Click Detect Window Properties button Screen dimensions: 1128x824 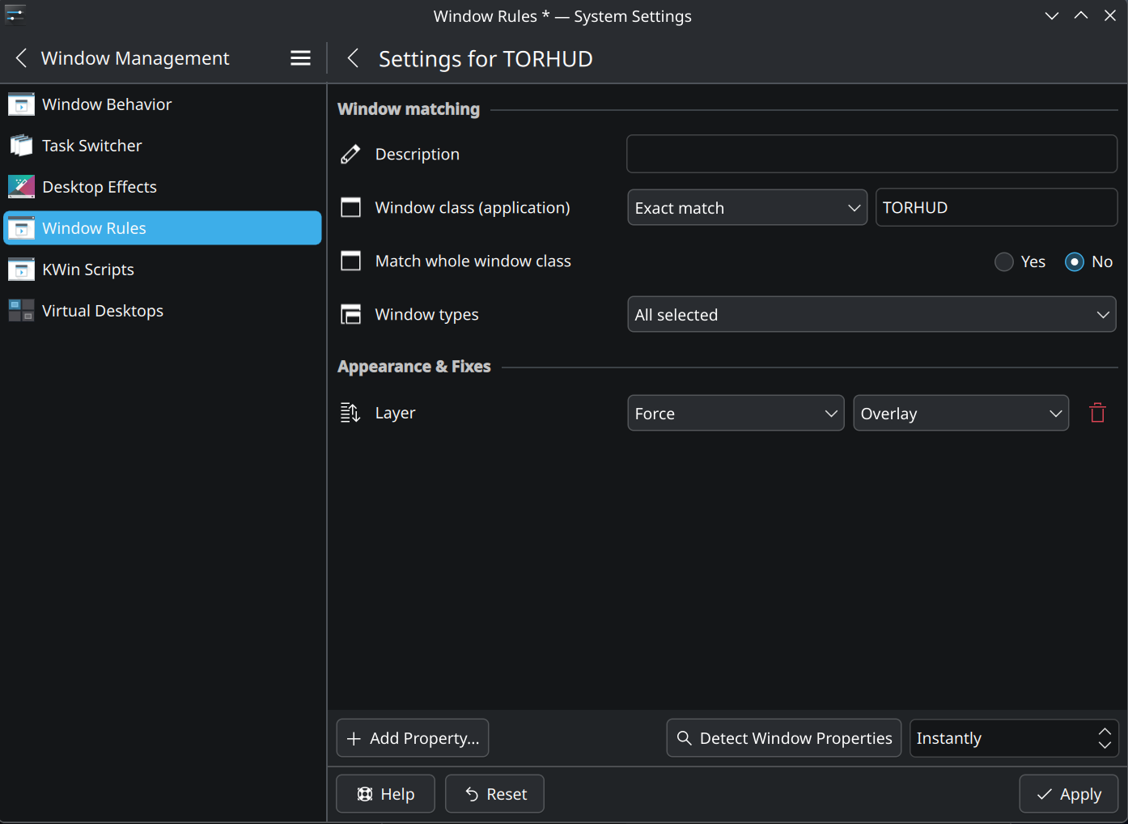coord(783,738)
